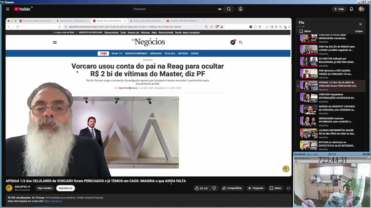Go to the YouTube home logo
The height and width of the screenshot is (208, 371).
point(22,9)
